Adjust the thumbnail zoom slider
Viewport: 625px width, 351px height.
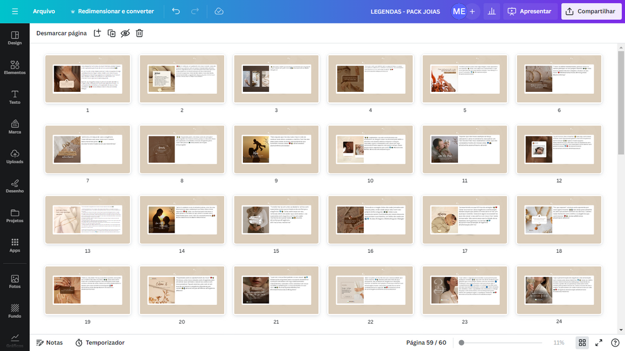(x=461, y=342)
